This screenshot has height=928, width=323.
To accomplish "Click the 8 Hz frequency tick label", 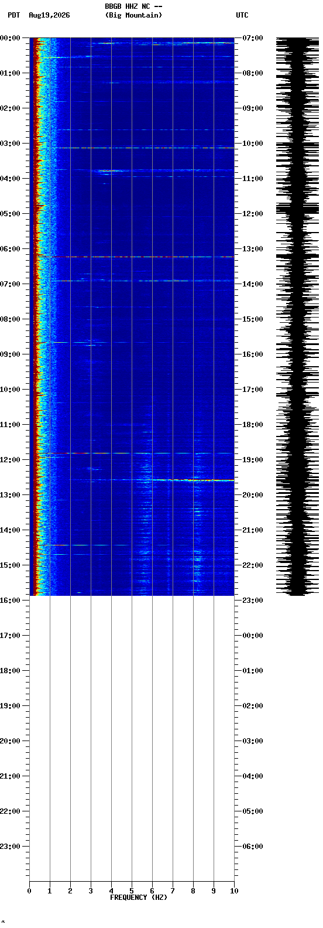I will coord(193,891).
